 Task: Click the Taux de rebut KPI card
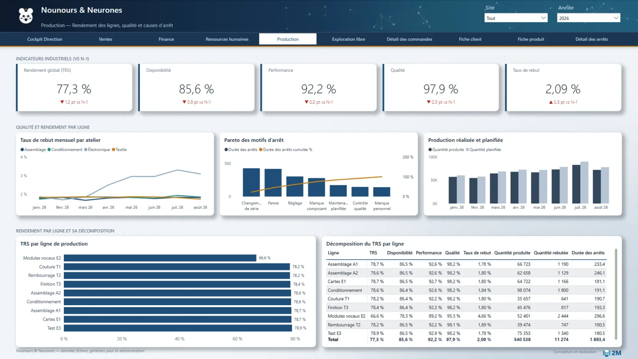click(x=563, y=87)
